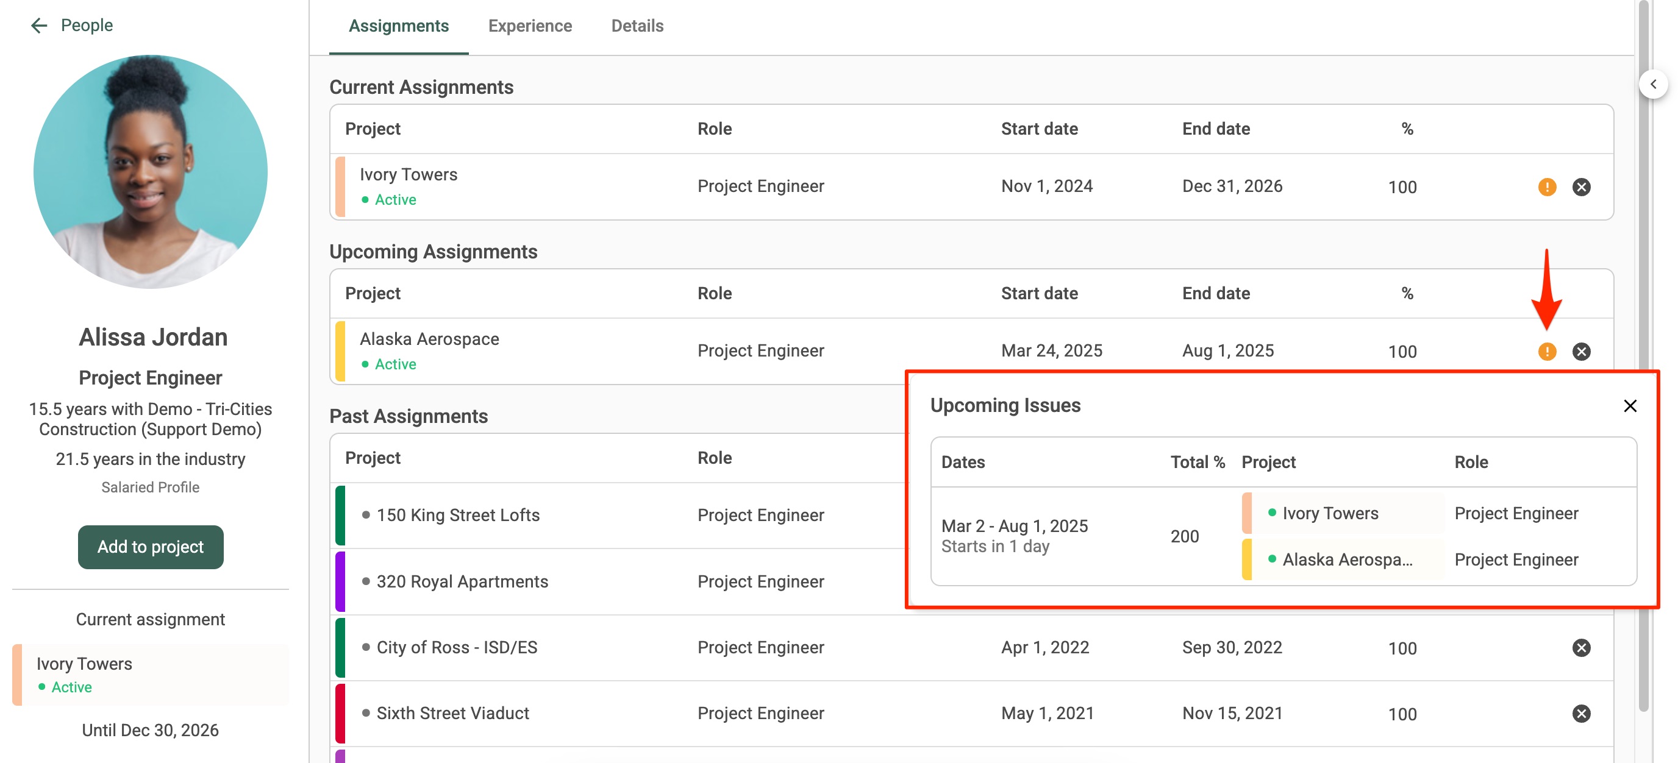Open Sixth Street Viaduct project
1678x763 pixels.
click(x=452, y=713)
